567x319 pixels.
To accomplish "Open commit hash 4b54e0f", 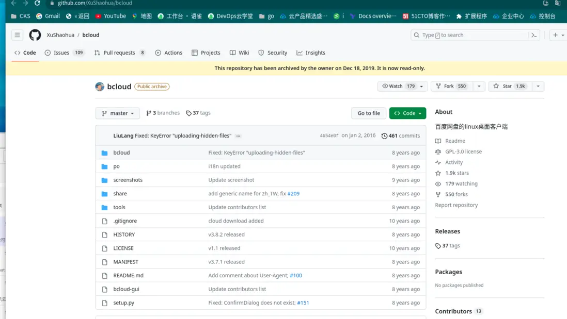I will point(329,136).
